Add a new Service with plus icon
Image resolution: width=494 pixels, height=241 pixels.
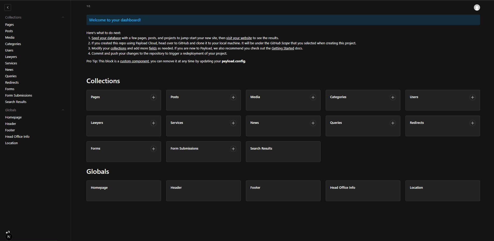click(233, 123)
